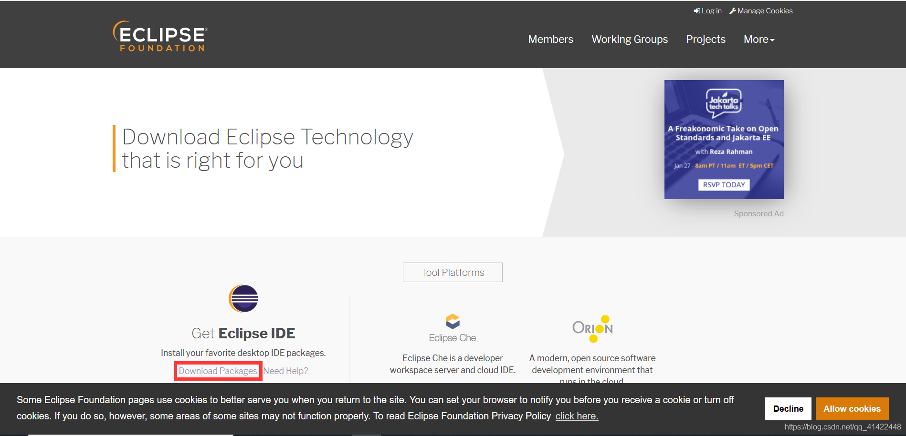Click the Orion logo
906x436 pixels.
(592, 328)
